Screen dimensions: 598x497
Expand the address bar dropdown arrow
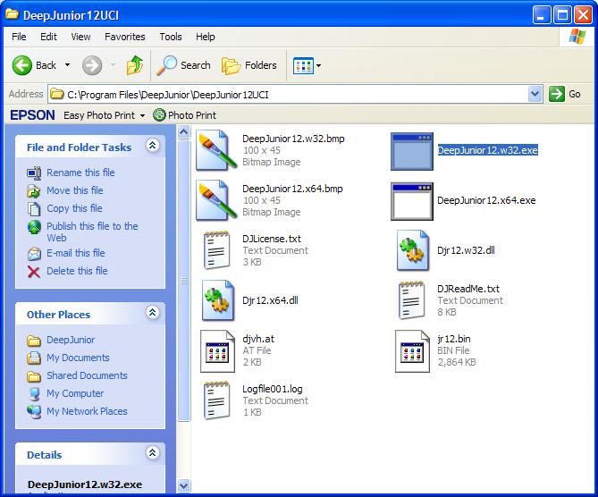pyautogui.click(x=535, y=94)
